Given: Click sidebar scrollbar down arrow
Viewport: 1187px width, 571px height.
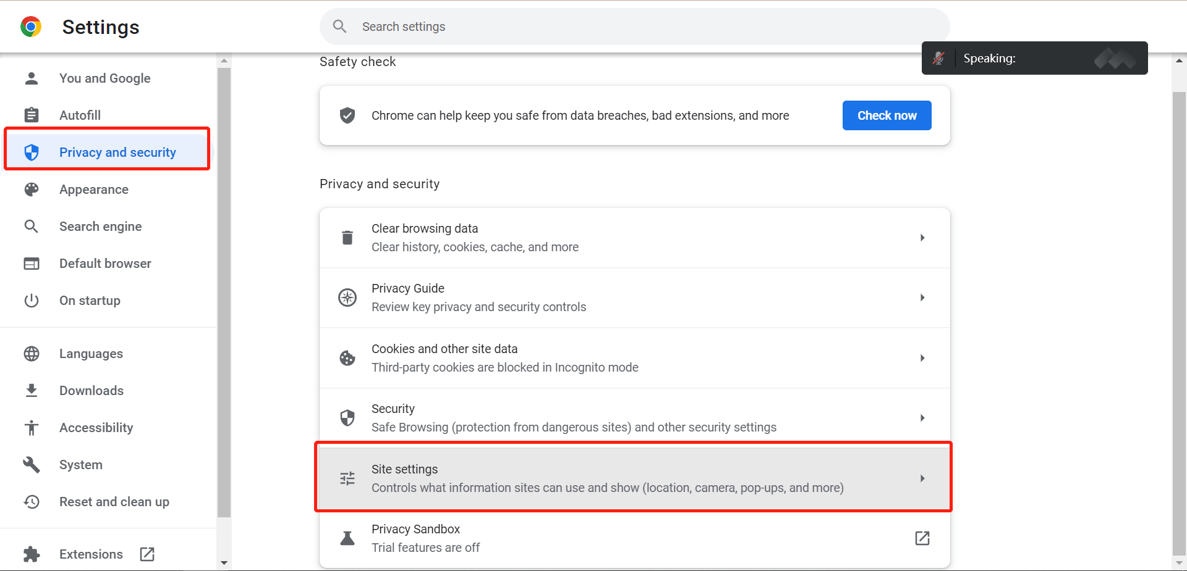Looking at the screenshot, I should (224, 563).
